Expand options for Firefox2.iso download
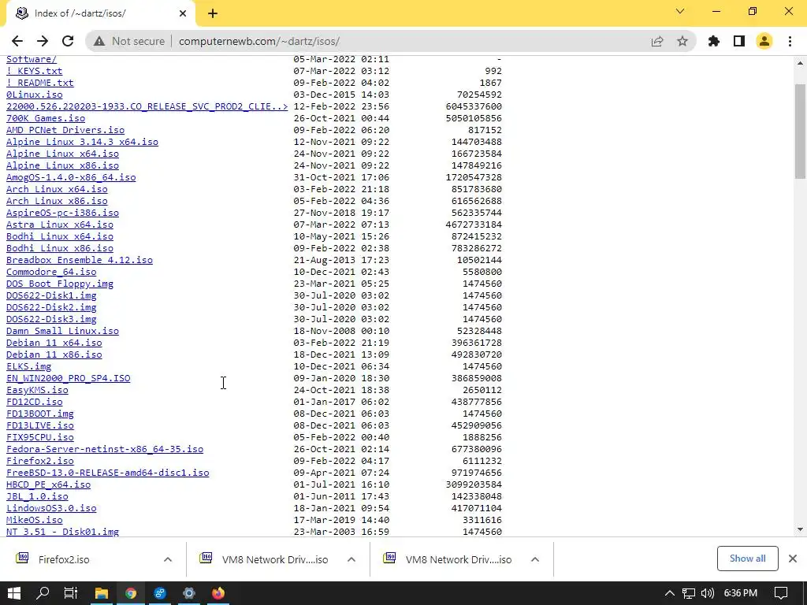807x605 pixels. click(168, 559)
